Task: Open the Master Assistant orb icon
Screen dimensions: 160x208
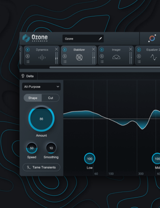Action: tap(152, 38)
